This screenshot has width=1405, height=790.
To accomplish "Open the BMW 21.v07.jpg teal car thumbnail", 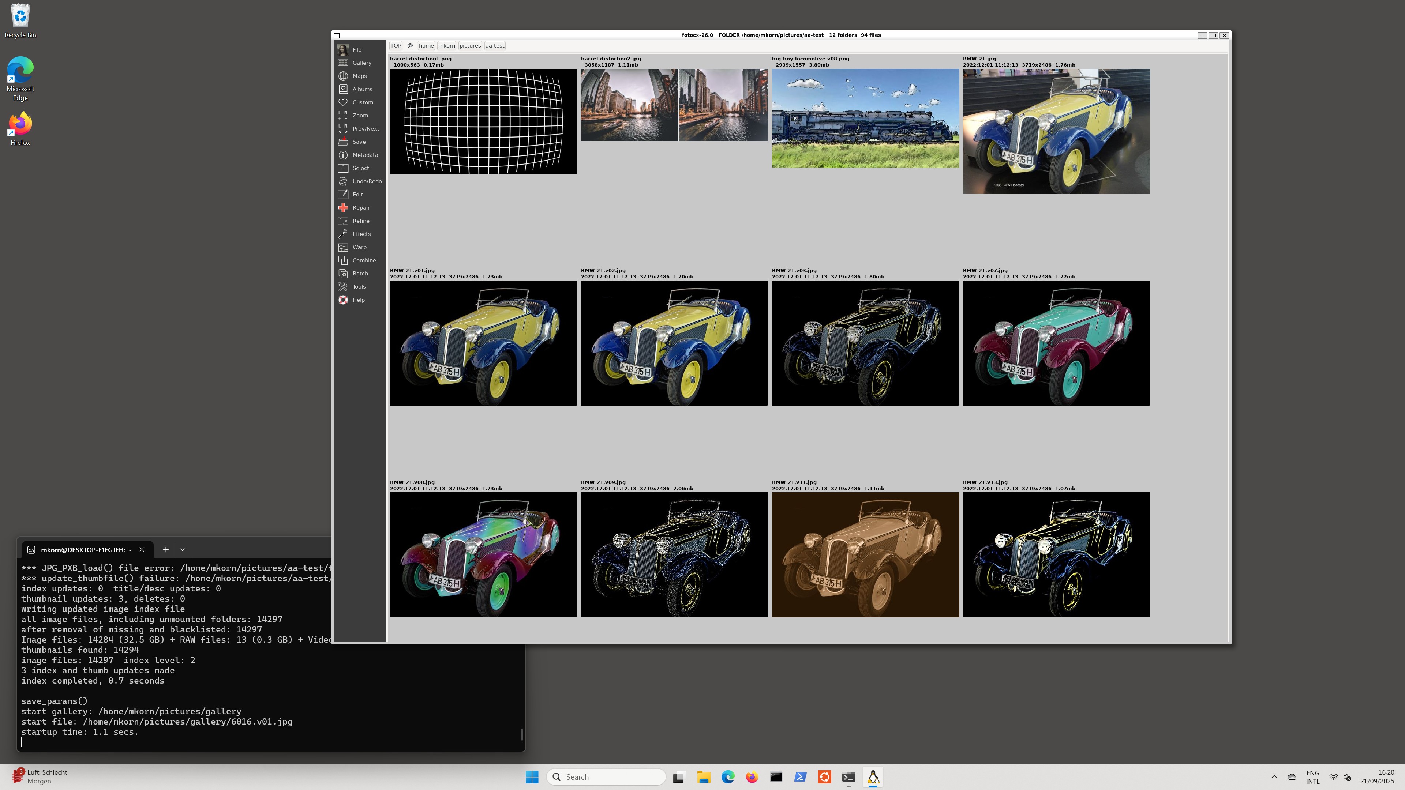I will 1056,343.
